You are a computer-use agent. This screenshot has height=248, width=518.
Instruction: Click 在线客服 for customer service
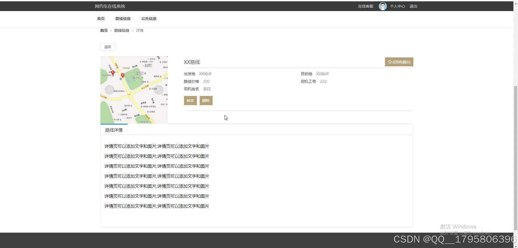coord(365,6)
